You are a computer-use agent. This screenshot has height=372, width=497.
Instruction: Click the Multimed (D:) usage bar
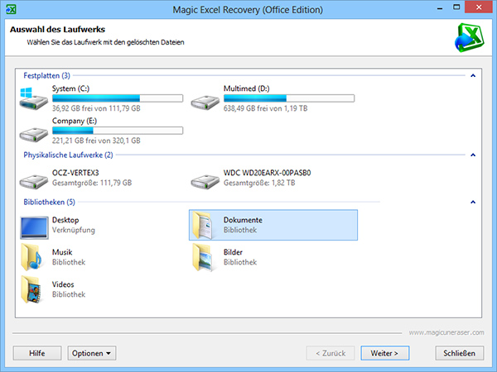pos(289,98)
